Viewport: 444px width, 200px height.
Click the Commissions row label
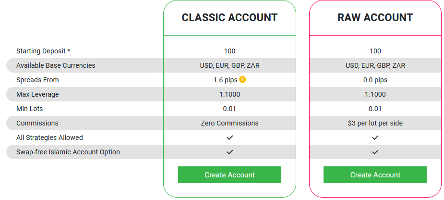37,123
